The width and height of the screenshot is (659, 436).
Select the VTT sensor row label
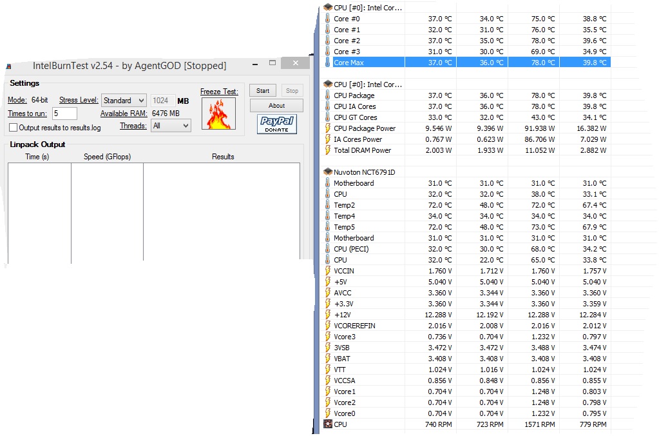(x=339, y=369)
